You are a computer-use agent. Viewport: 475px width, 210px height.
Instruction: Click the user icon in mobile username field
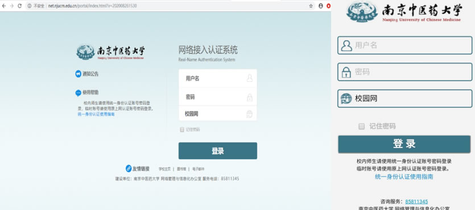pos(346,46)
